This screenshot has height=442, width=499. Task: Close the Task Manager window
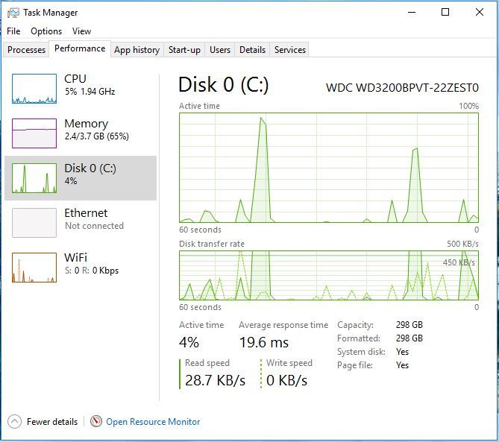click(480, 13)
